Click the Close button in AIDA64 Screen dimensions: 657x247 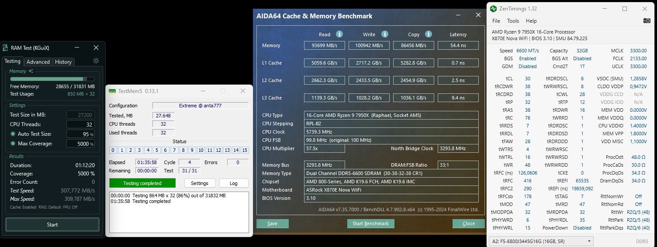pos(468,223)
